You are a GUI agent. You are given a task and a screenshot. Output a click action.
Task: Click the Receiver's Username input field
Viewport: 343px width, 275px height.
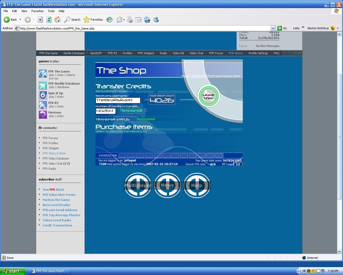[x=118, y=100]
